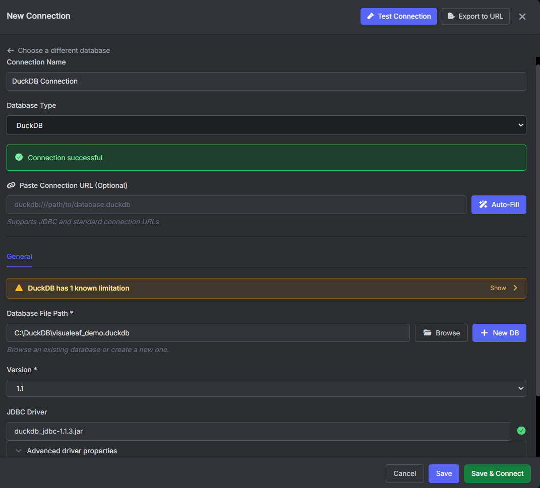Click the Export to URL button
This screenshot has width=540, height=488.
click(475, 16)
